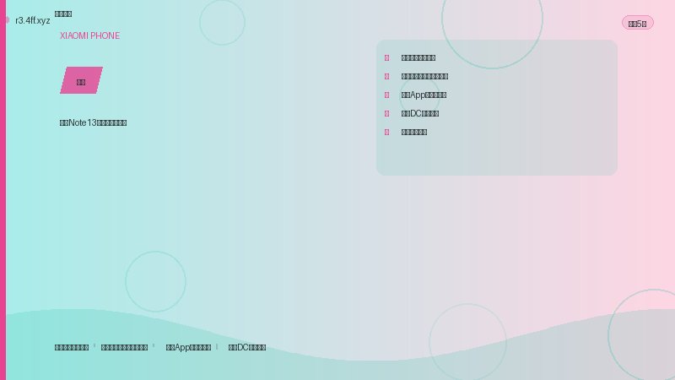Click the pill badge showing the number 5

point(637,24)
